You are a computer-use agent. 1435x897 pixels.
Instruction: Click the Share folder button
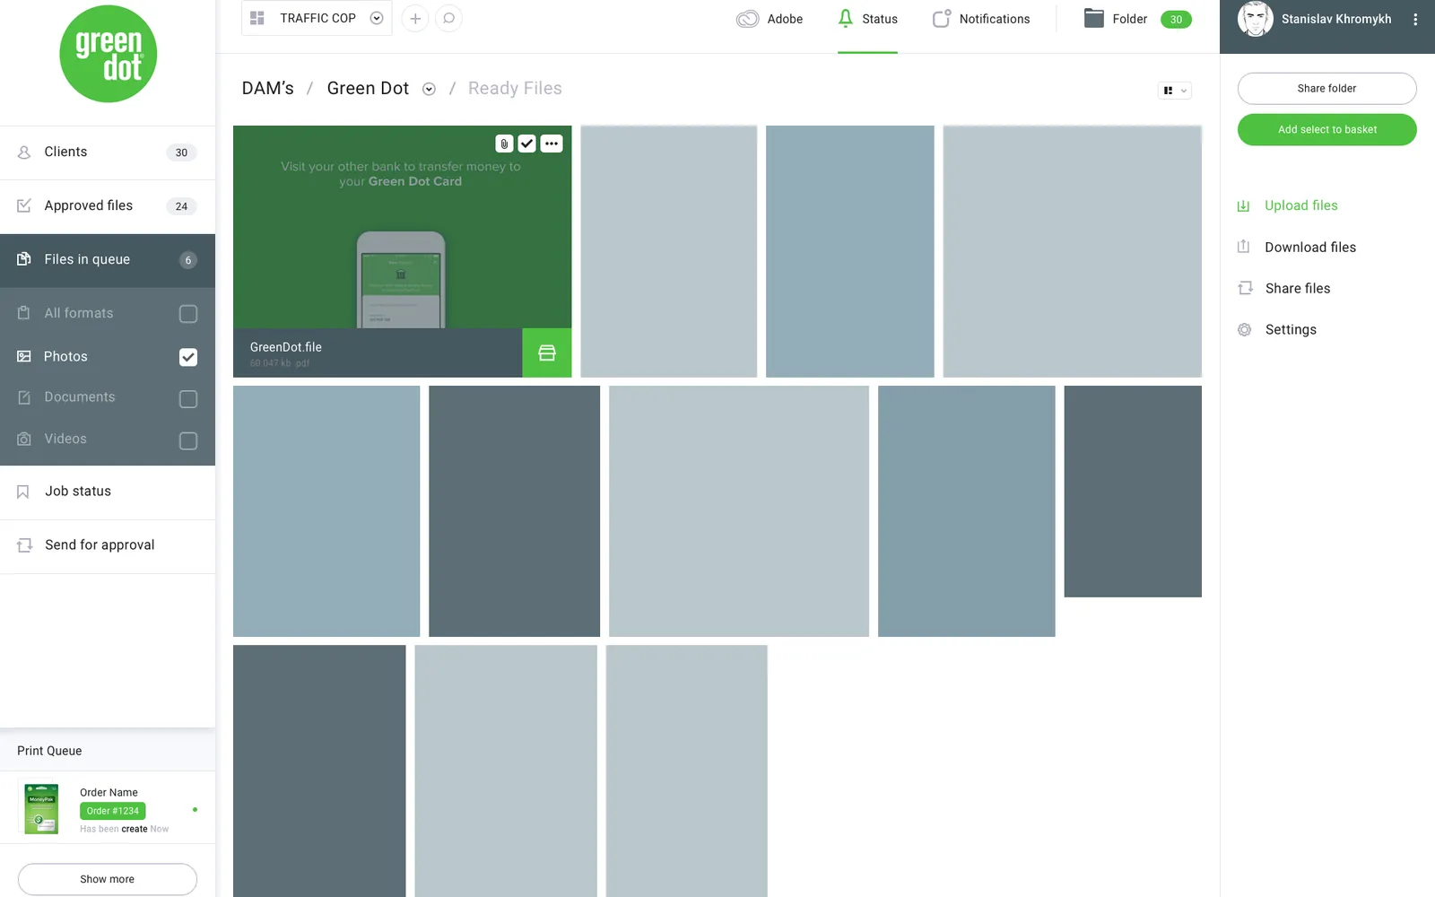[x=1327, y=89]
